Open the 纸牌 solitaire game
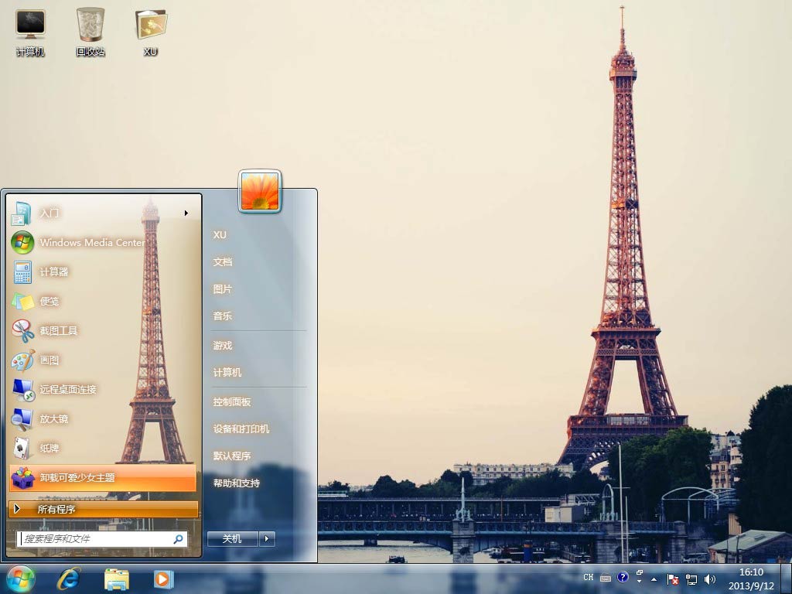The width and height of the screenshot is (792, 594). 49,448
